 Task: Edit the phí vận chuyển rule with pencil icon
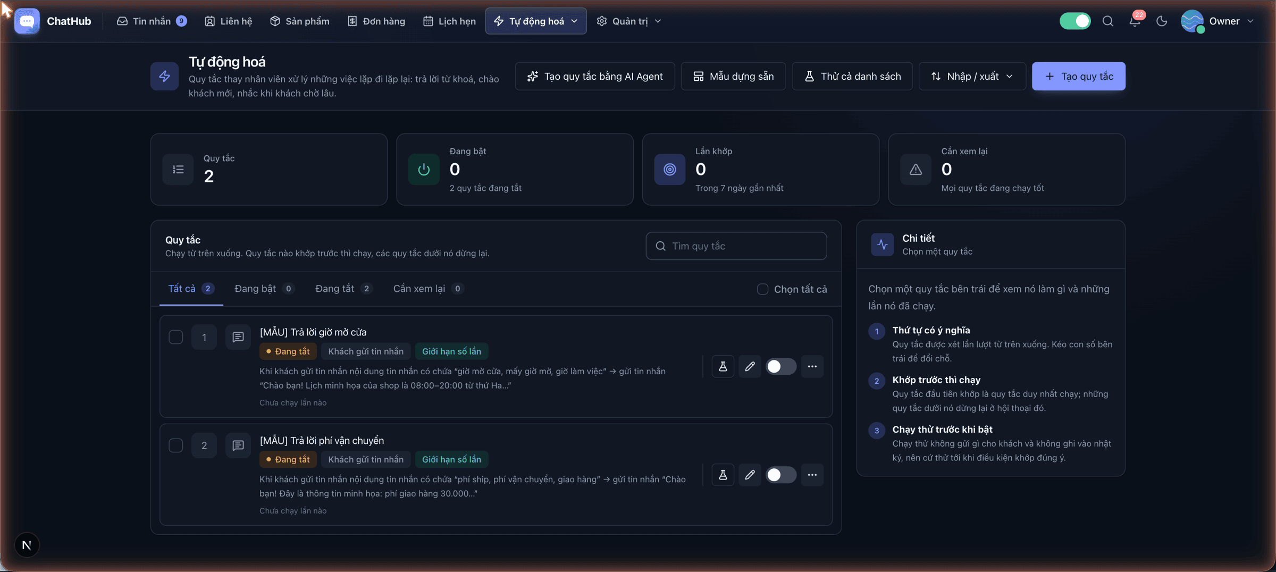(x=750, y=475)
